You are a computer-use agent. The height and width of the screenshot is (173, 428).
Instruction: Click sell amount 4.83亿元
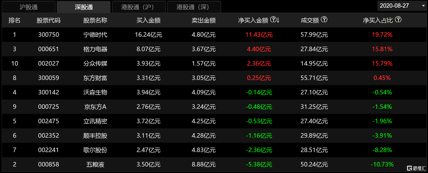pyautogui.click(x=204, y=150)
